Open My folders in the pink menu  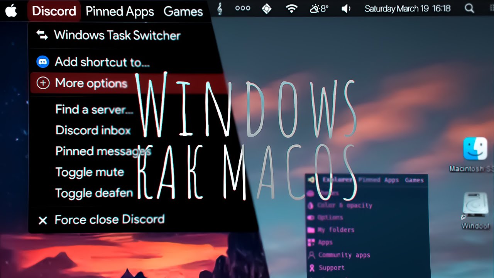coord(336,230)
